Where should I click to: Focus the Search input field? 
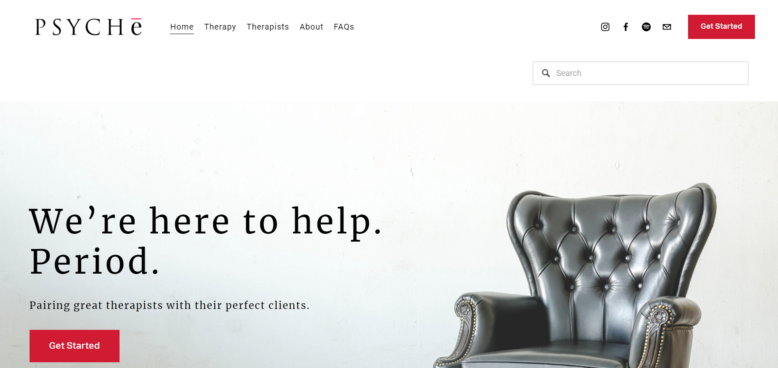pyautogui.click(x=640, y=73)
